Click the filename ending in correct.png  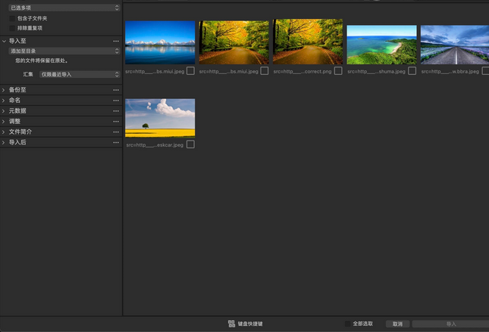[302, 72]
